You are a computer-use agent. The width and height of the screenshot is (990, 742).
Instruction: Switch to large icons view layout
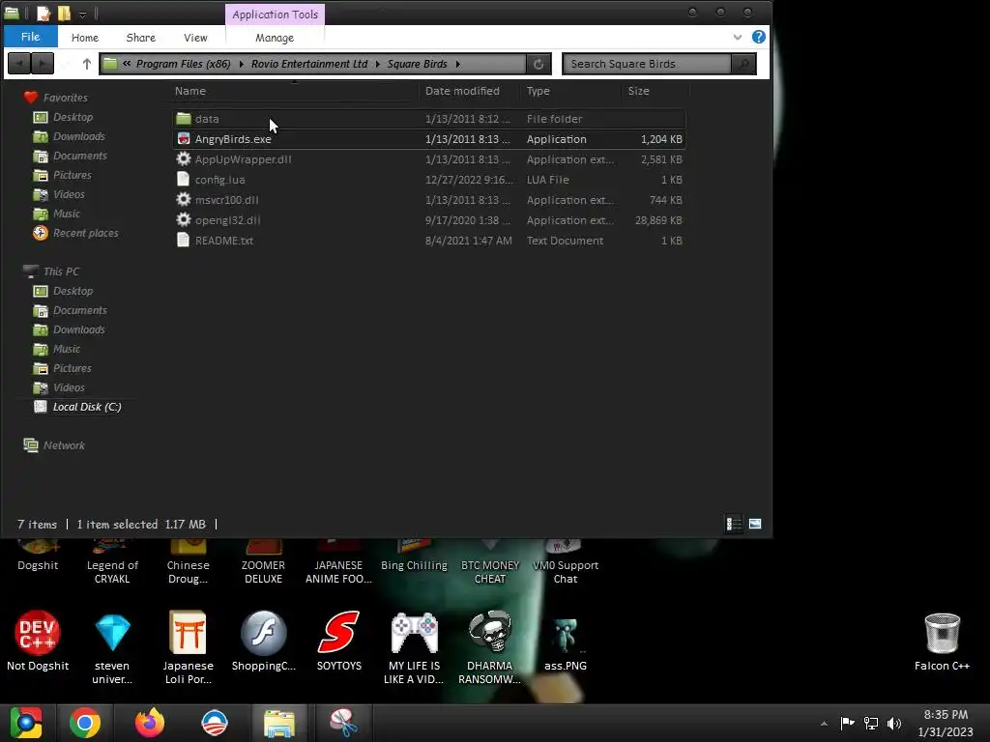tap(755, 524)
